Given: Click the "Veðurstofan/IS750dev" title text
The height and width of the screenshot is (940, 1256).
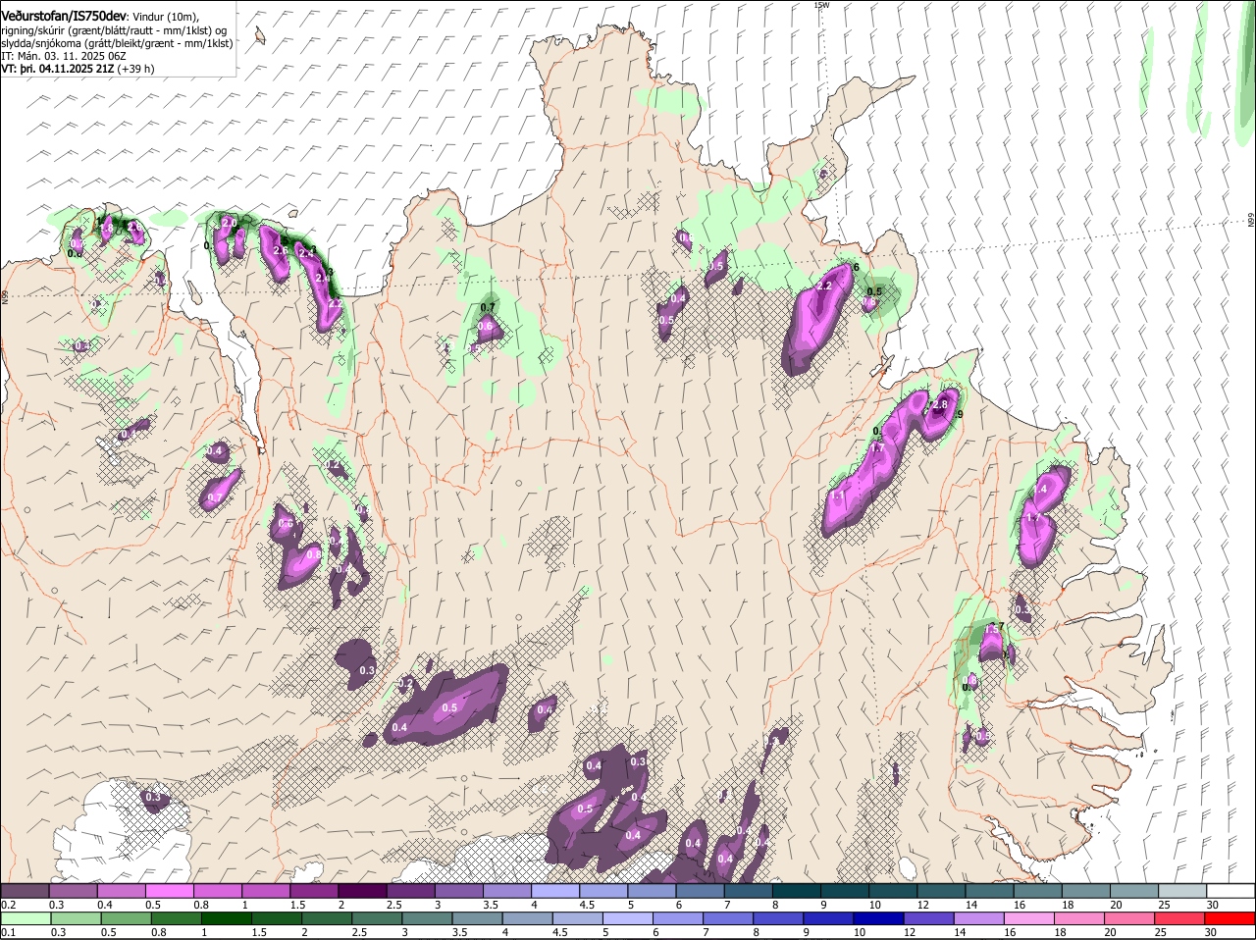Looking at the screenshot, I should point(64,16).
